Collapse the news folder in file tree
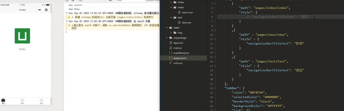344x111 pixels. [171, 7]
